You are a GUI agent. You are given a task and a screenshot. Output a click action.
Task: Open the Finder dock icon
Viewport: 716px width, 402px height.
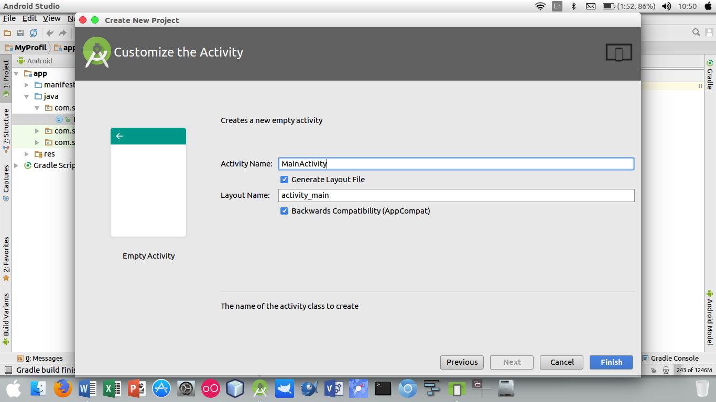click(38, 388)
